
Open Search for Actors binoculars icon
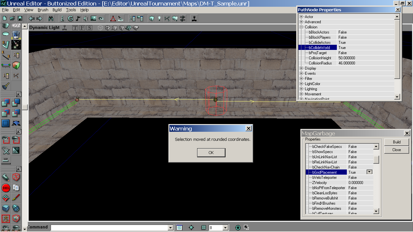(51, 18)
